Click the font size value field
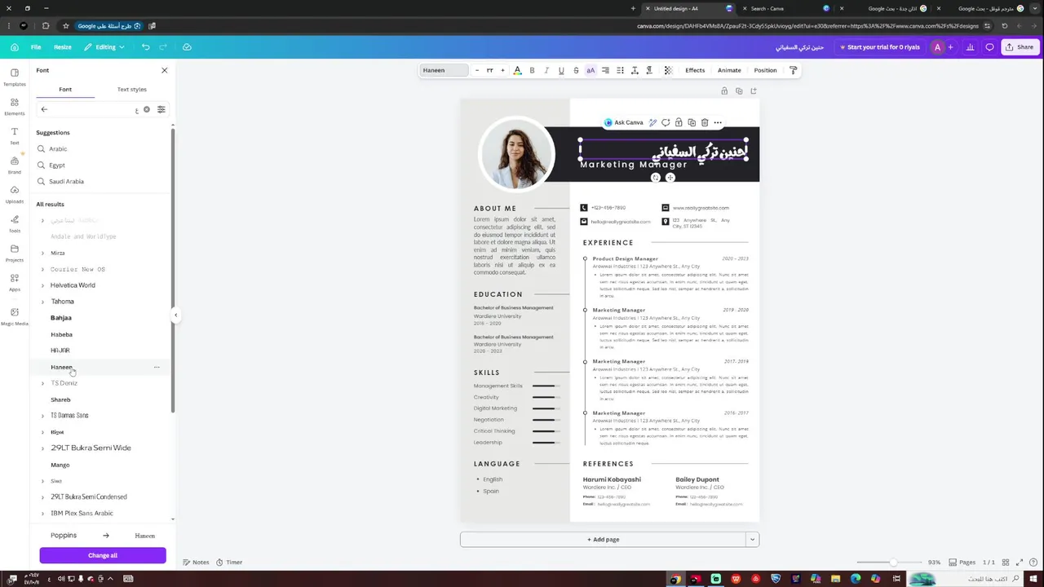The height and width of the screenshot is (587, 1044). (489, 70)
